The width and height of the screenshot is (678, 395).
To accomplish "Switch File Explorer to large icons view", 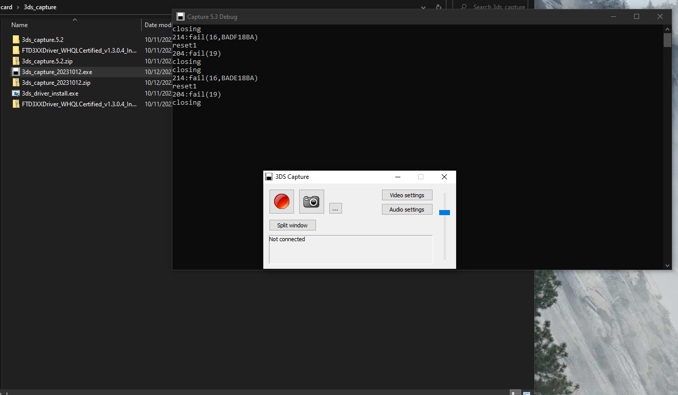I will pyautogui.click(x=526, y=393).
